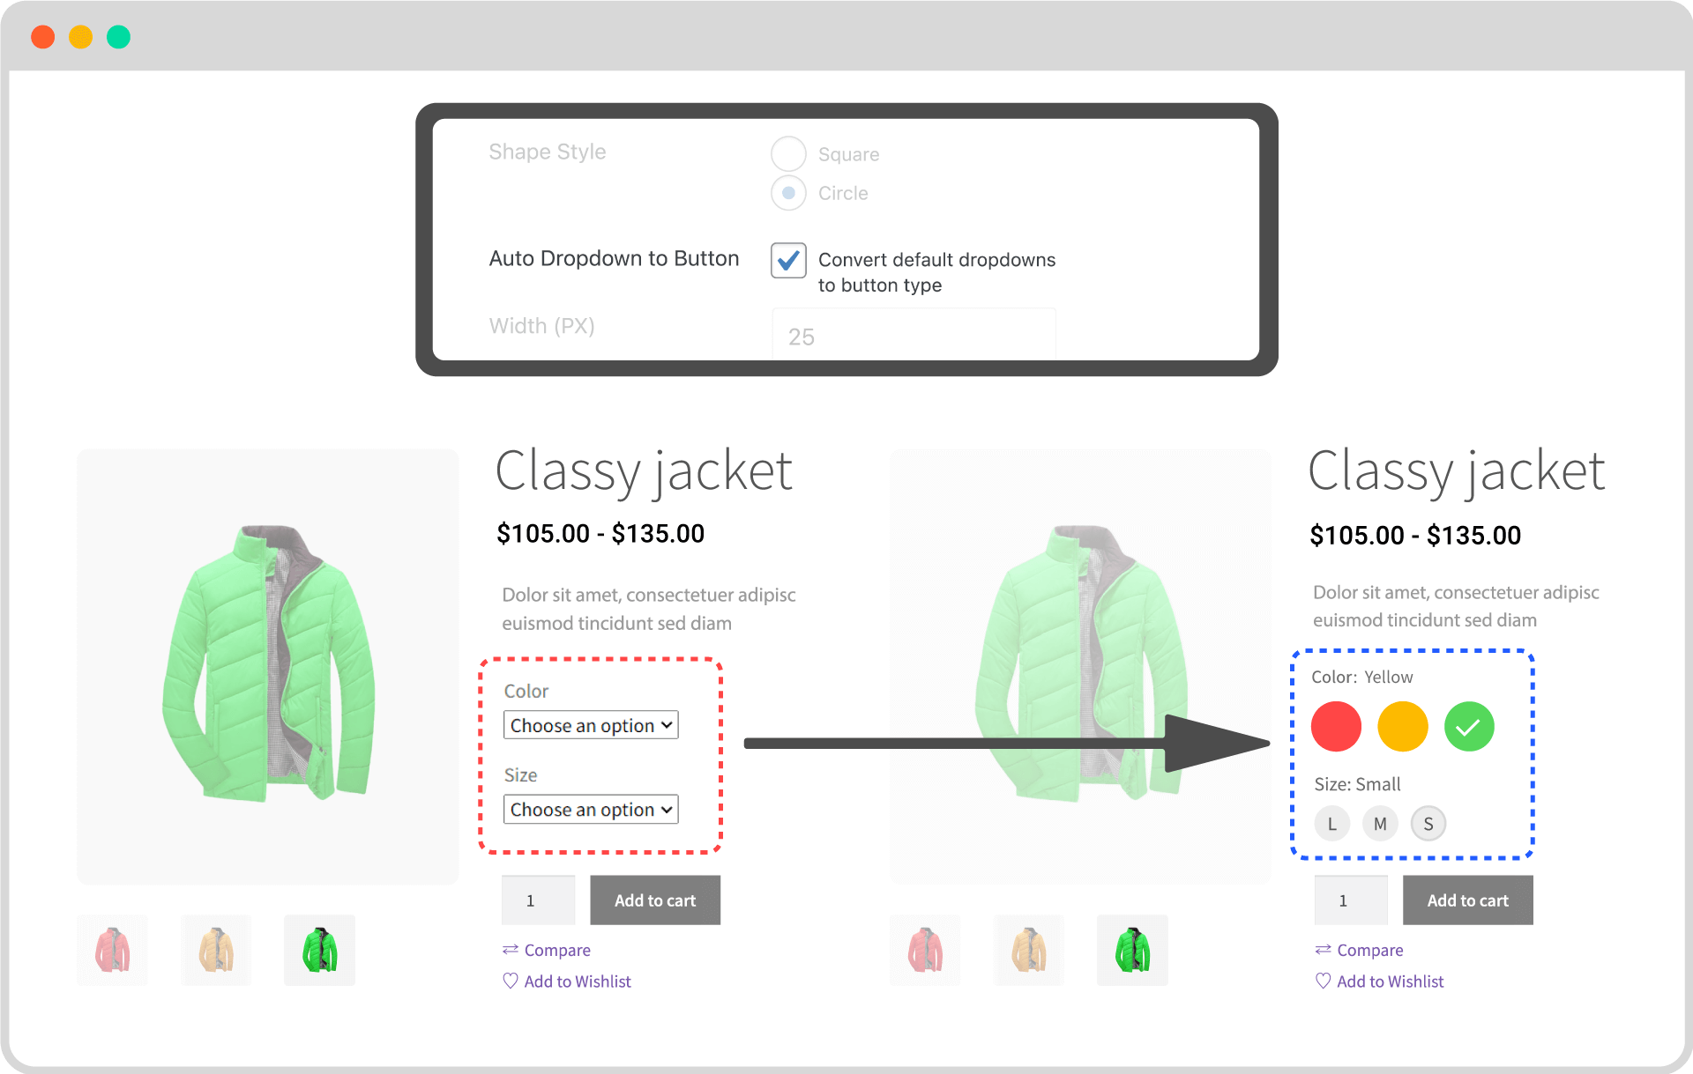Pick the yellow color swatch
The width and height of the screenshot is (1693, 1074).
tap(1402, 727)
